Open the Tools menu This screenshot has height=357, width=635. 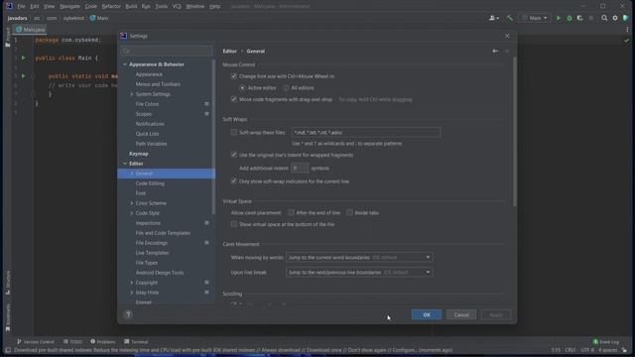pos(161,6)
